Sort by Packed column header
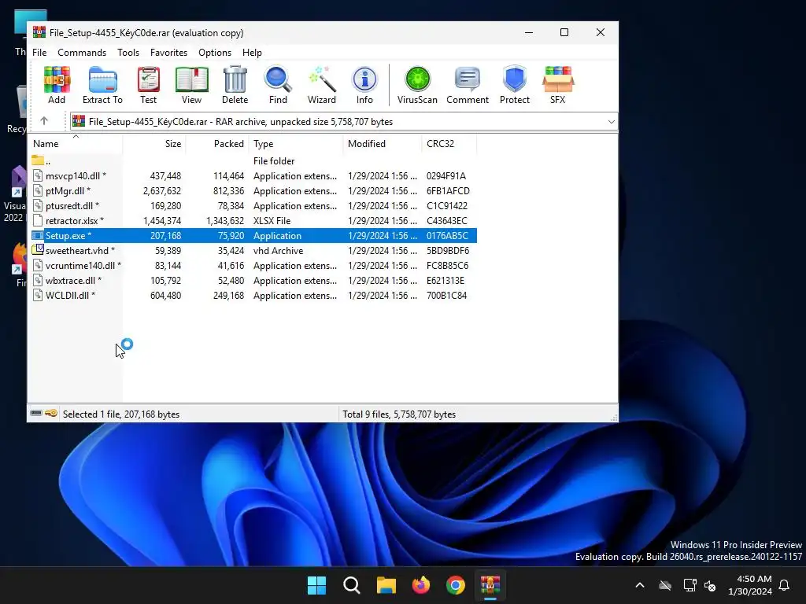The height and width of the screenshot is (604, 806). tap(217, 144)
